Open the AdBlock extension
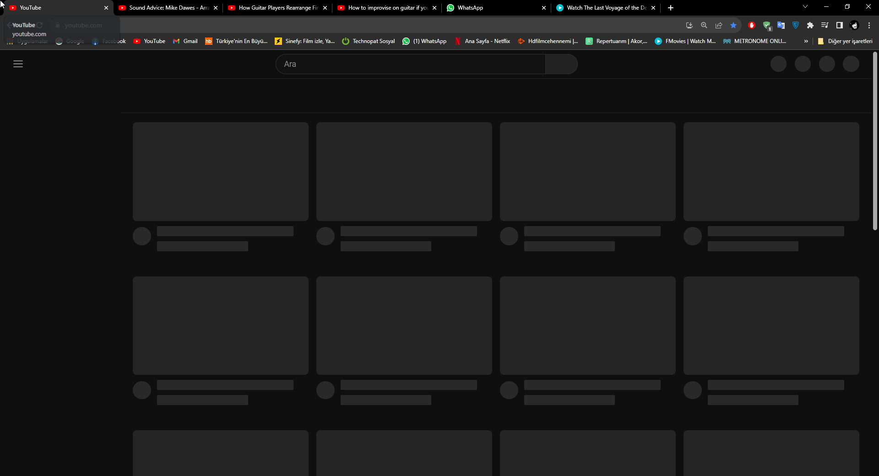This screenshot has width=879, height=476. tap(751, 25)
